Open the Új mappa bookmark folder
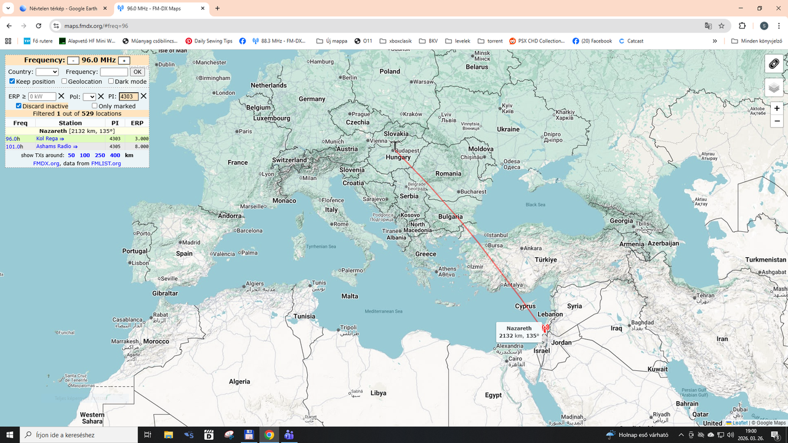The image size is (788, 443). click(x=332, y=41)
